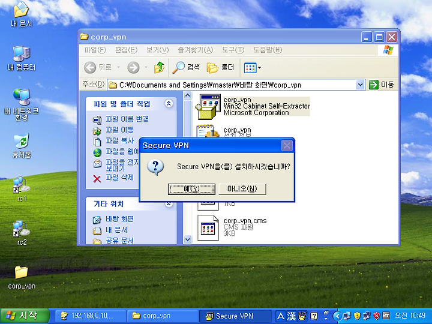Select 내 문서 desktop icon

point(22,14)
